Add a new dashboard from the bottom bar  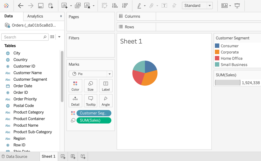[73, 156]
